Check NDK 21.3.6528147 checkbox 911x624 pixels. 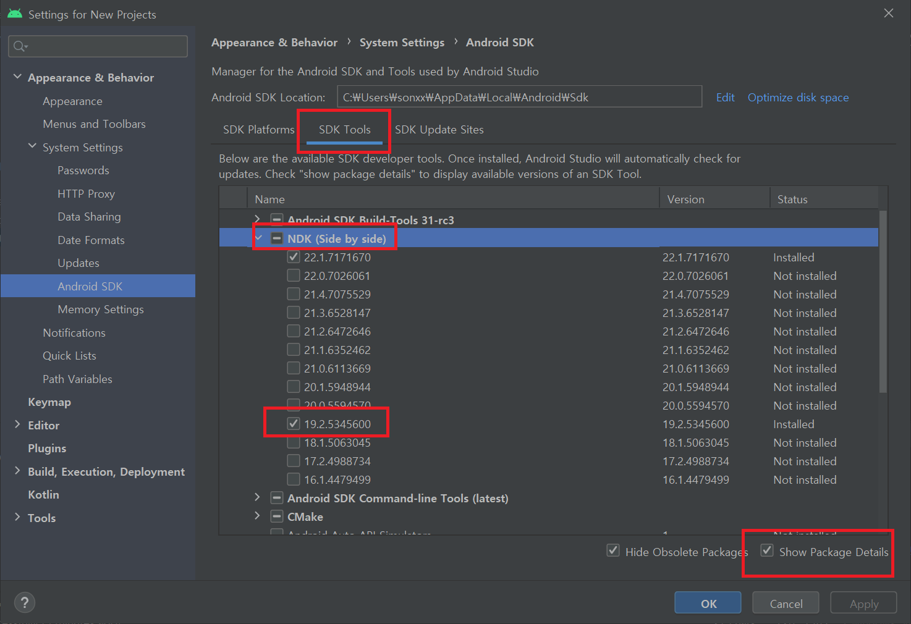point(294,313)
